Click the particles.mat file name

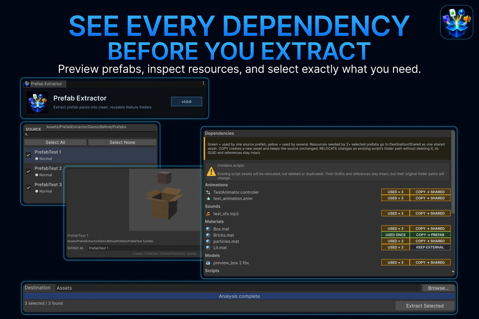tap(226, 242)
